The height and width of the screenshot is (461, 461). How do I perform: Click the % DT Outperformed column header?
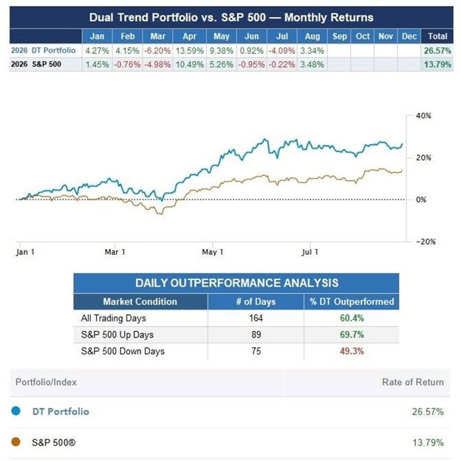pyautogui.click(x=352, y=301)
